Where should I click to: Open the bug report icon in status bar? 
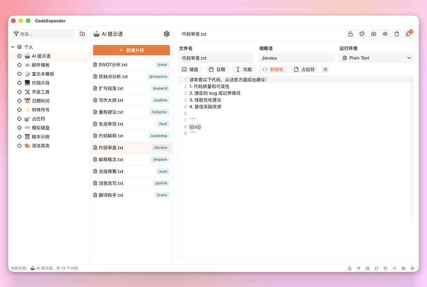pyautogui.click(x=403, y=268)
